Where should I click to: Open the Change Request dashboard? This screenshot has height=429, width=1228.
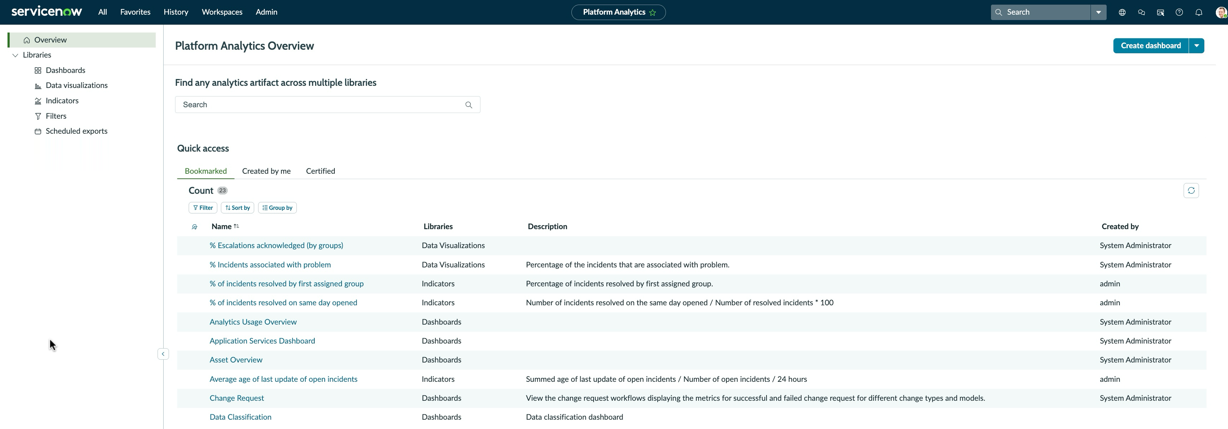(237, 398)
